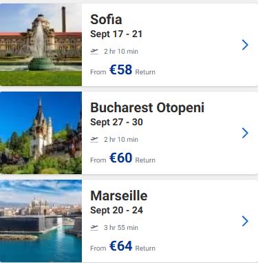Select the Marseille destination title
The width and height of the screenshot is (258, 263).
coord(119,196)
